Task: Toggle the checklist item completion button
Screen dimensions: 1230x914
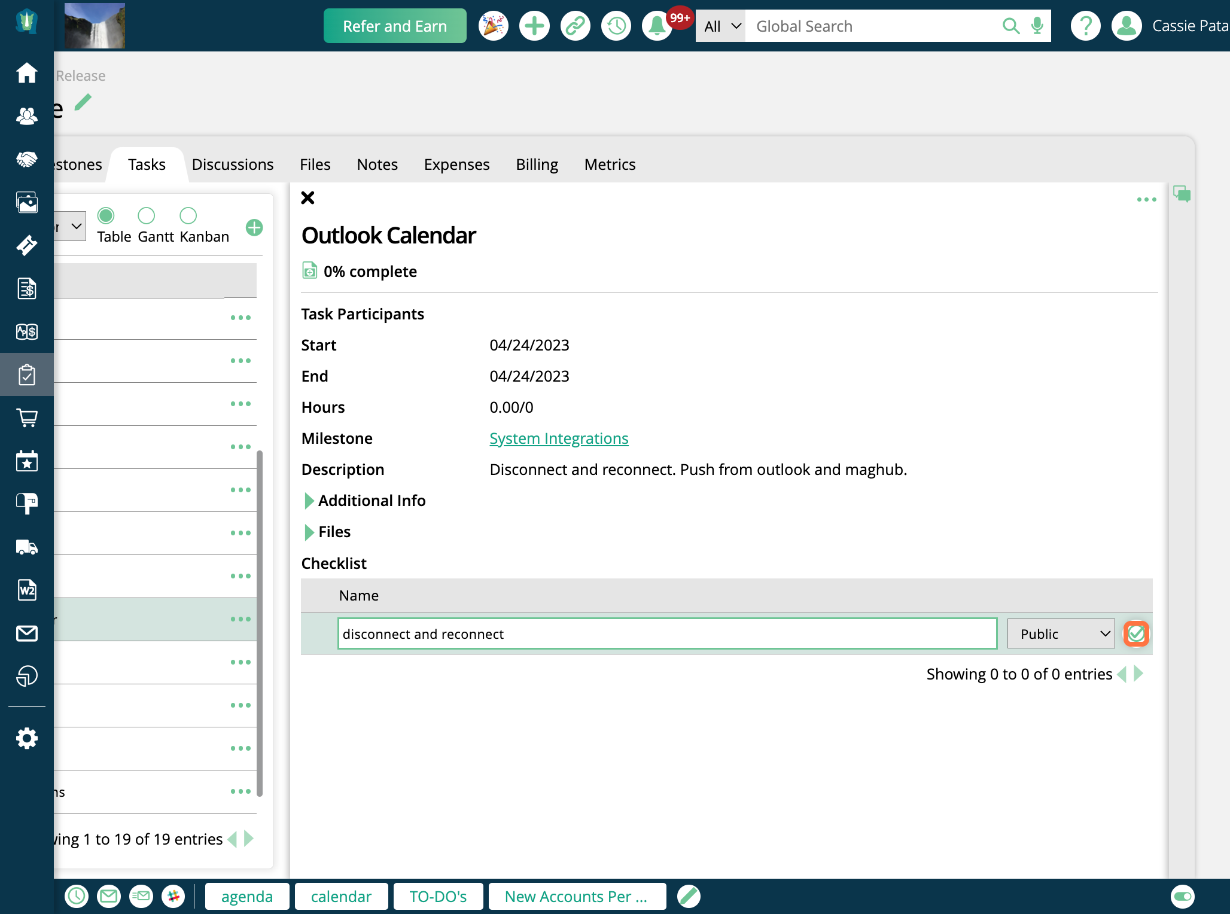Action: 1138,633
